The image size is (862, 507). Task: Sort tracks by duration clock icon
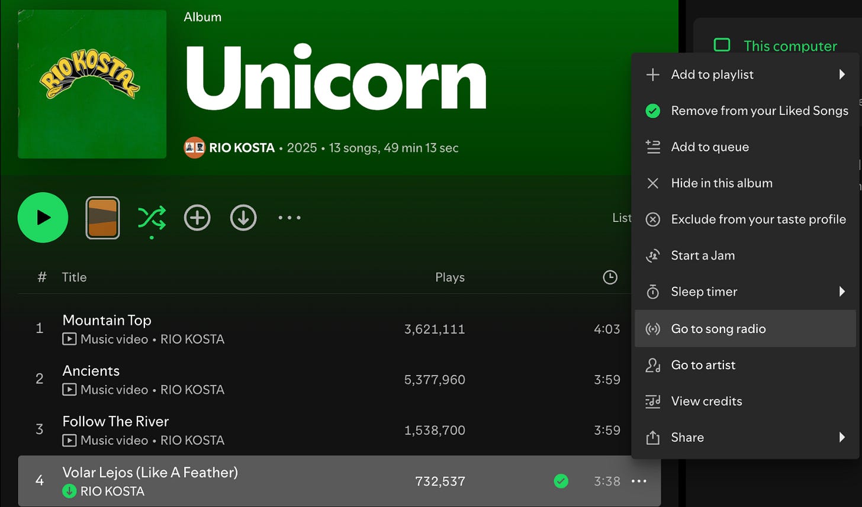(x=610, y=277)
